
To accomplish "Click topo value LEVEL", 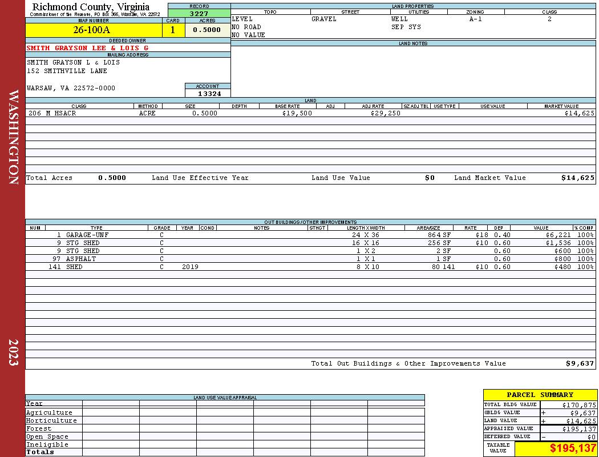I will coord(242,19).
